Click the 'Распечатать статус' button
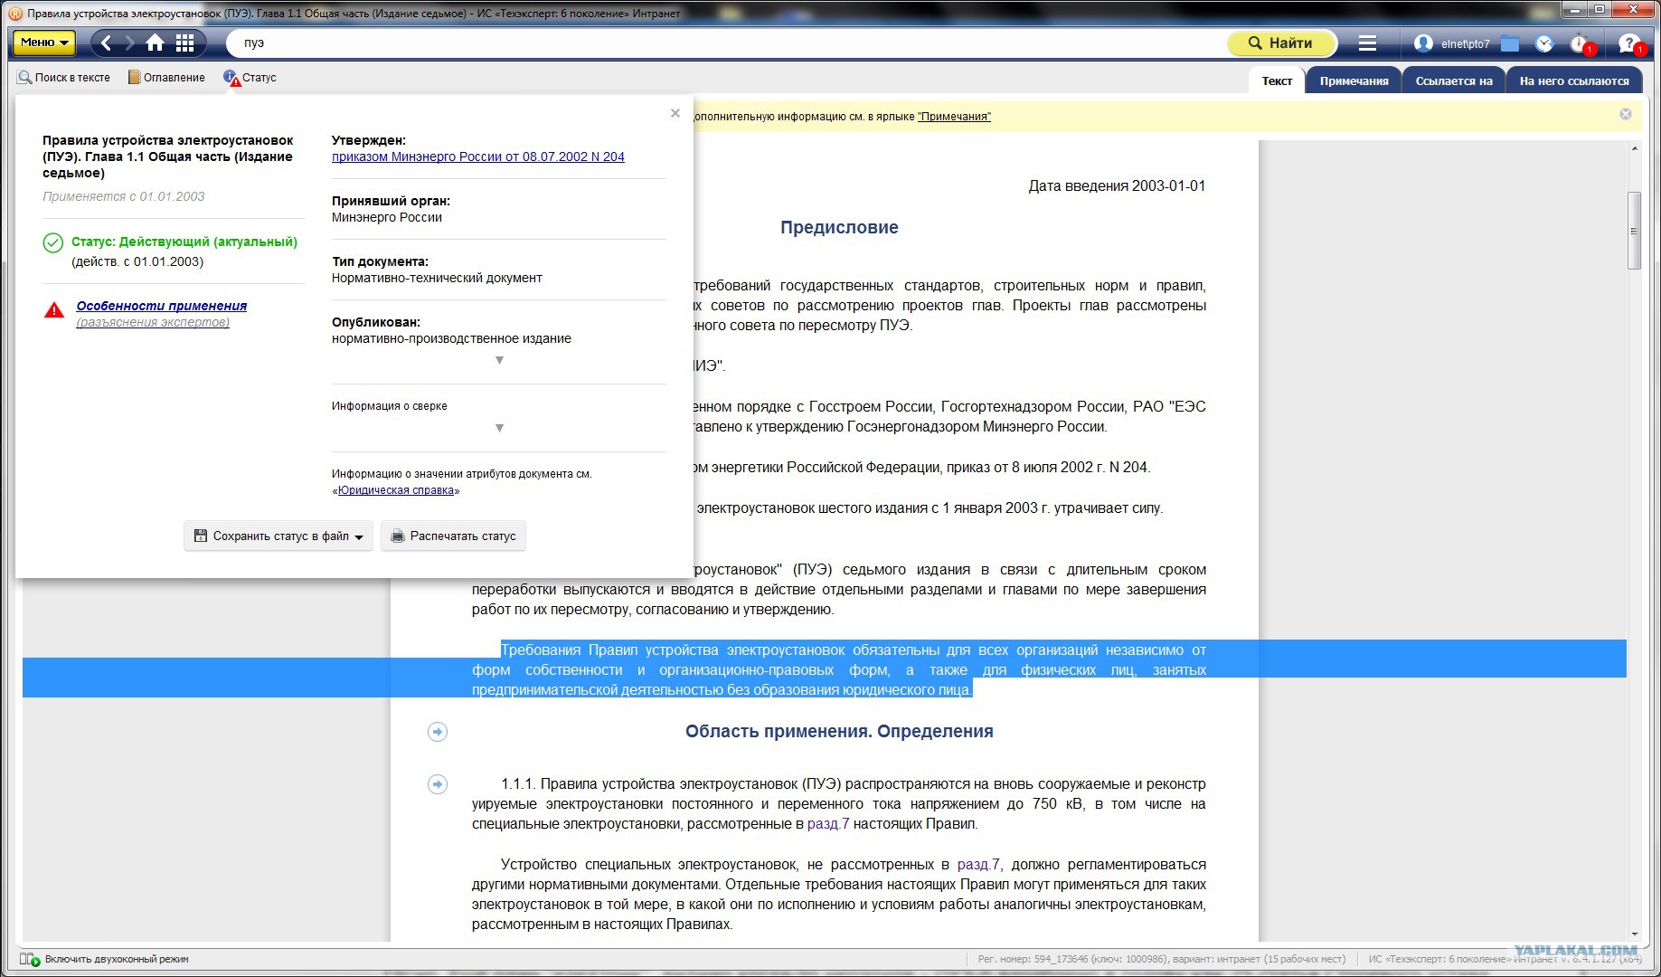 pyautogui.click(x=453, y=536)
